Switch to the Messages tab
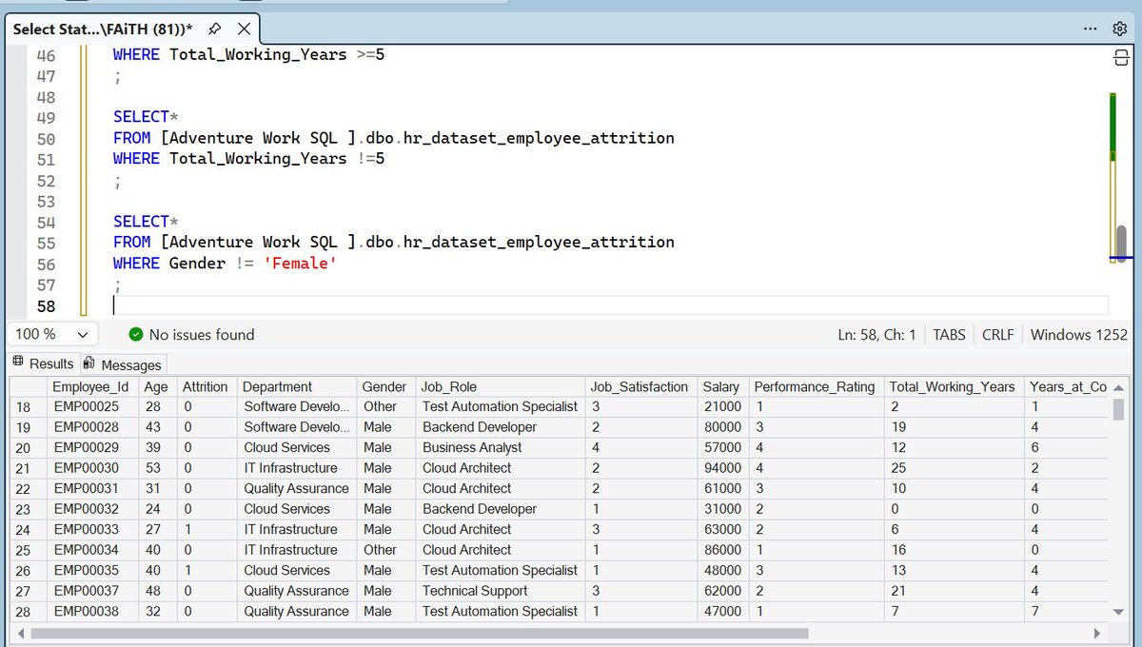 pos(123,364)
